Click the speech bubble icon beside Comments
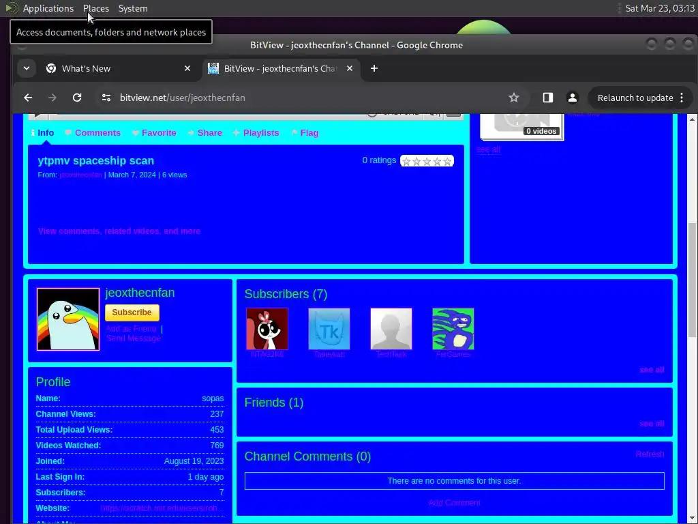The height and width of the screenshot is (524, 698). 68,132
